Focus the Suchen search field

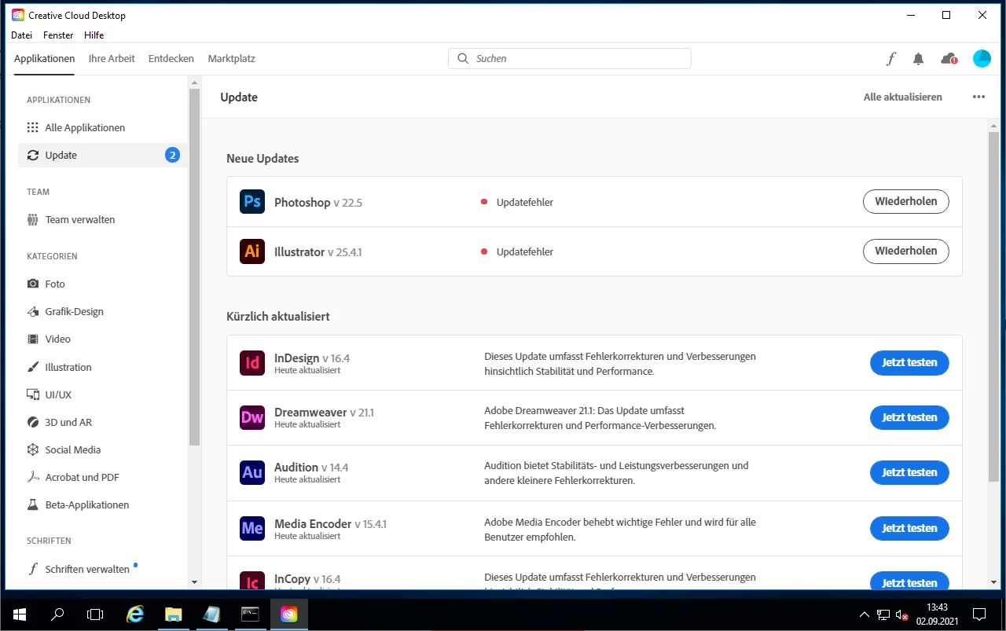[570, 59]
